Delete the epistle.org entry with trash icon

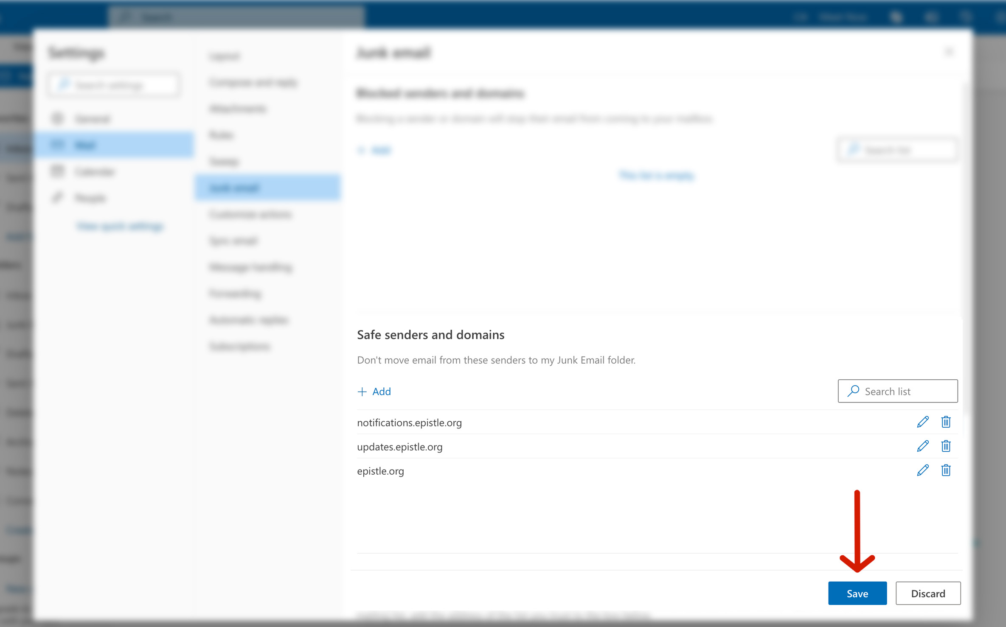(945, 470)
